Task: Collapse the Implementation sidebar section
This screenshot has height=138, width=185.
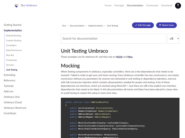Action: (x=13, y=30)
